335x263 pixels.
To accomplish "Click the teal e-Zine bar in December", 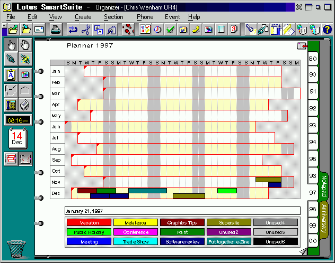I will tap(147, 191).
